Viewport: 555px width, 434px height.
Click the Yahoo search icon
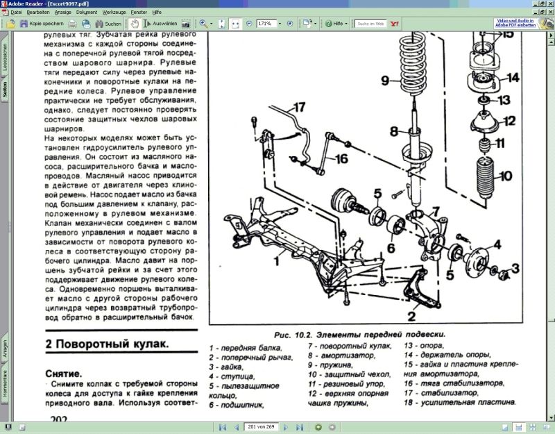pos(394,24)
